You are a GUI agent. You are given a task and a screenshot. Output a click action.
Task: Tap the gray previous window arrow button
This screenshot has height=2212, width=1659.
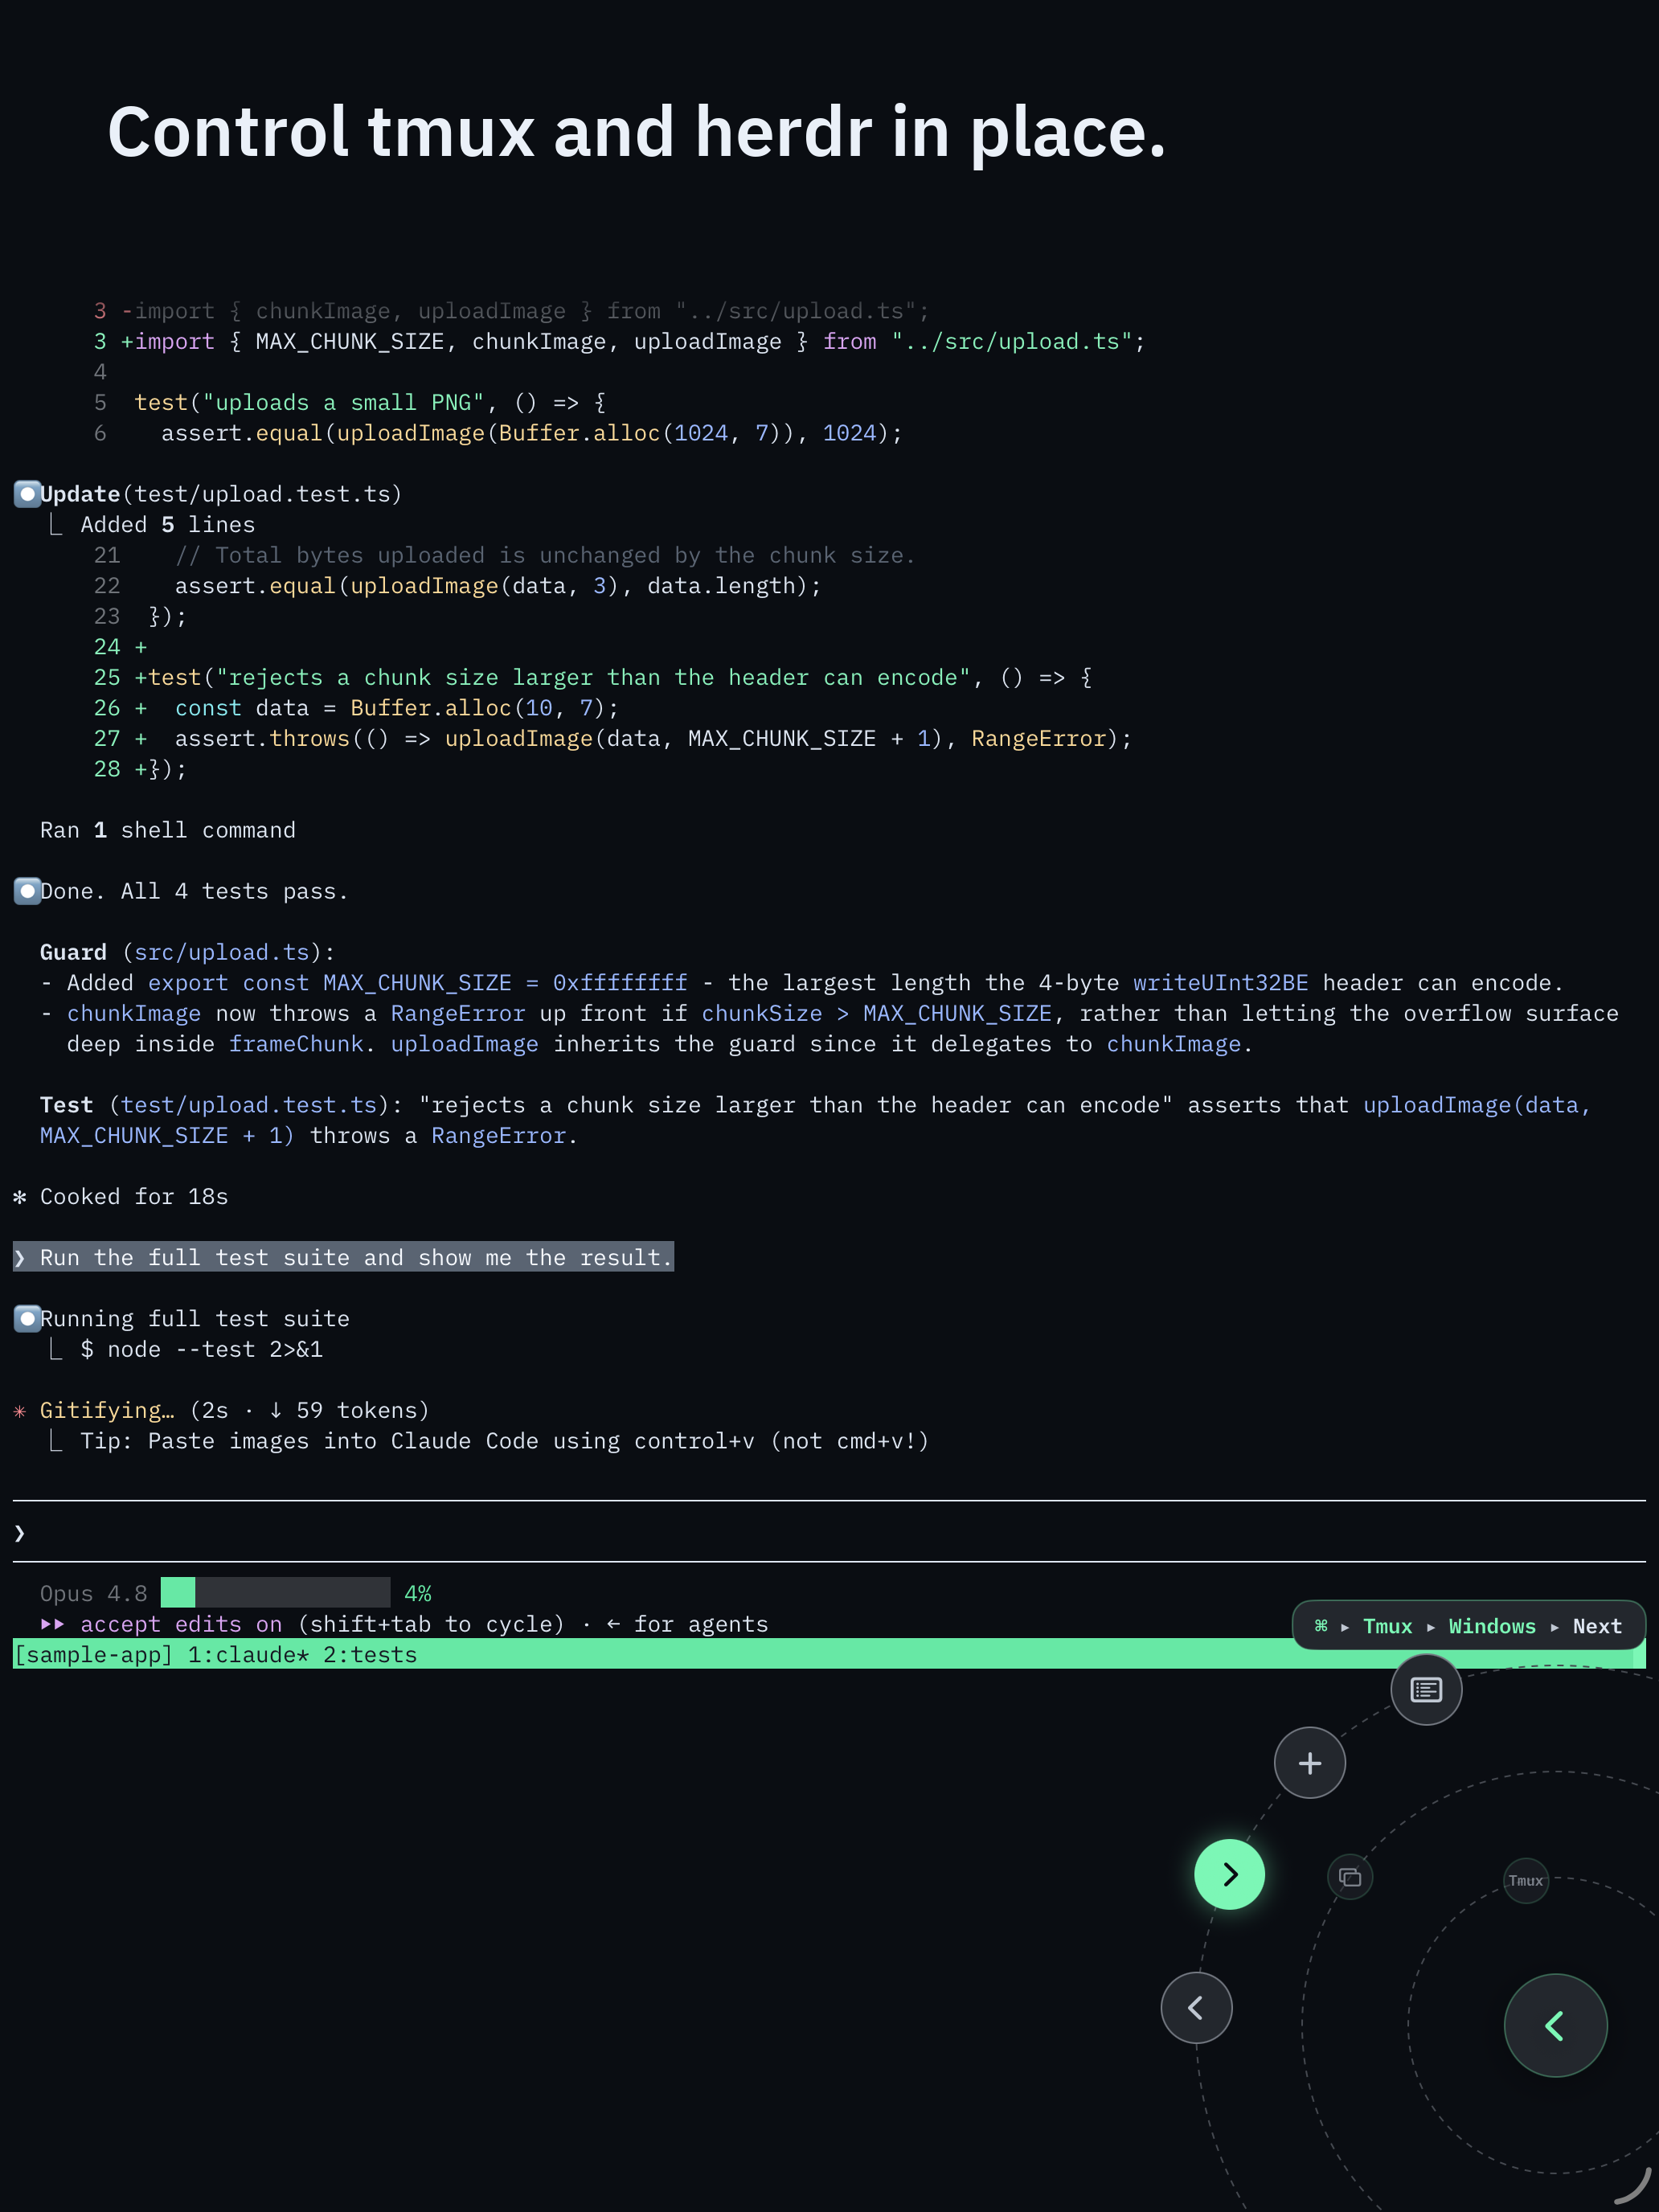point(1196,2007)
